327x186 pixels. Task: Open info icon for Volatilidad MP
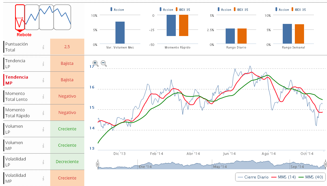pos(43,178)
